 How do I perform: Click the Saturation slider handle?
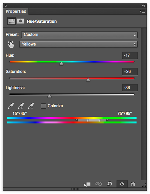pyautogui.click(x=88, y=80)
